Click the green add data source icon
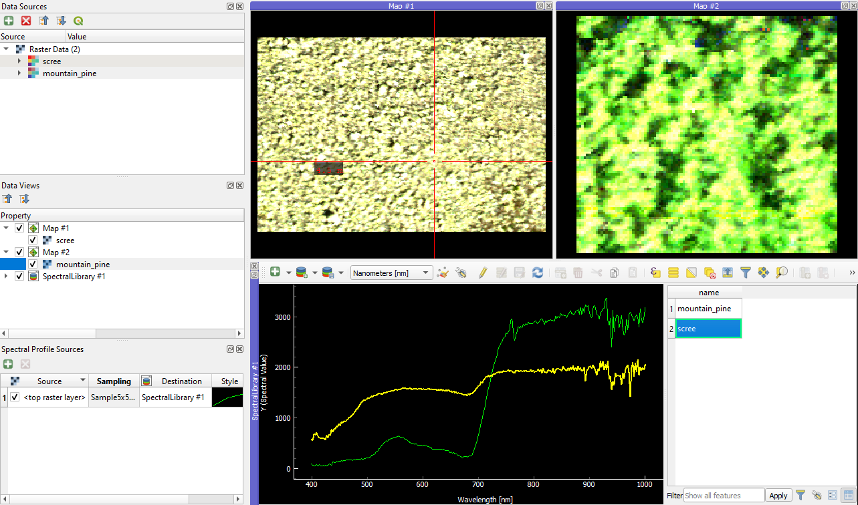Viewport: 858px width, 505px height. [9, 21]
